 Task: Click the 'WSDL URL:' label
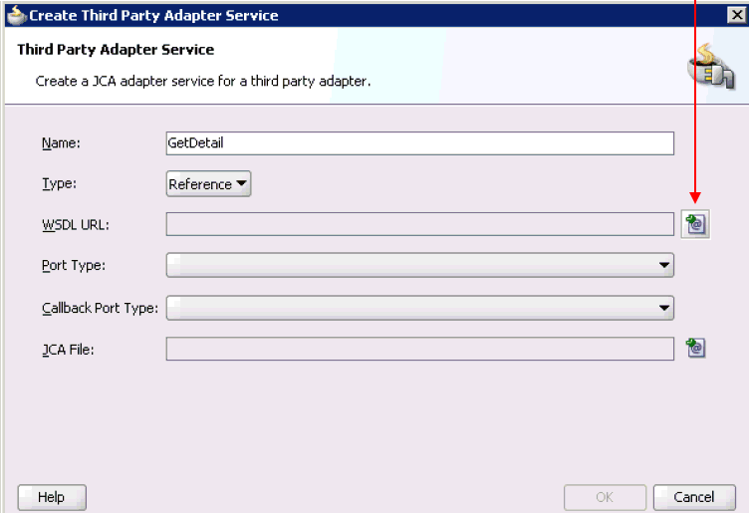(x=76, y=224)
